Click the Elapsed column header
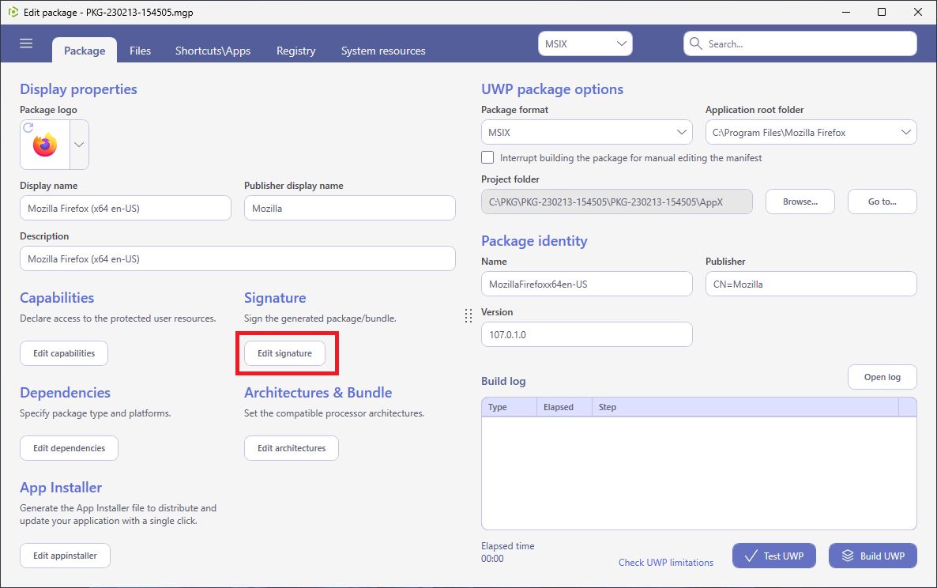The image size is (937, 588). 564,407
